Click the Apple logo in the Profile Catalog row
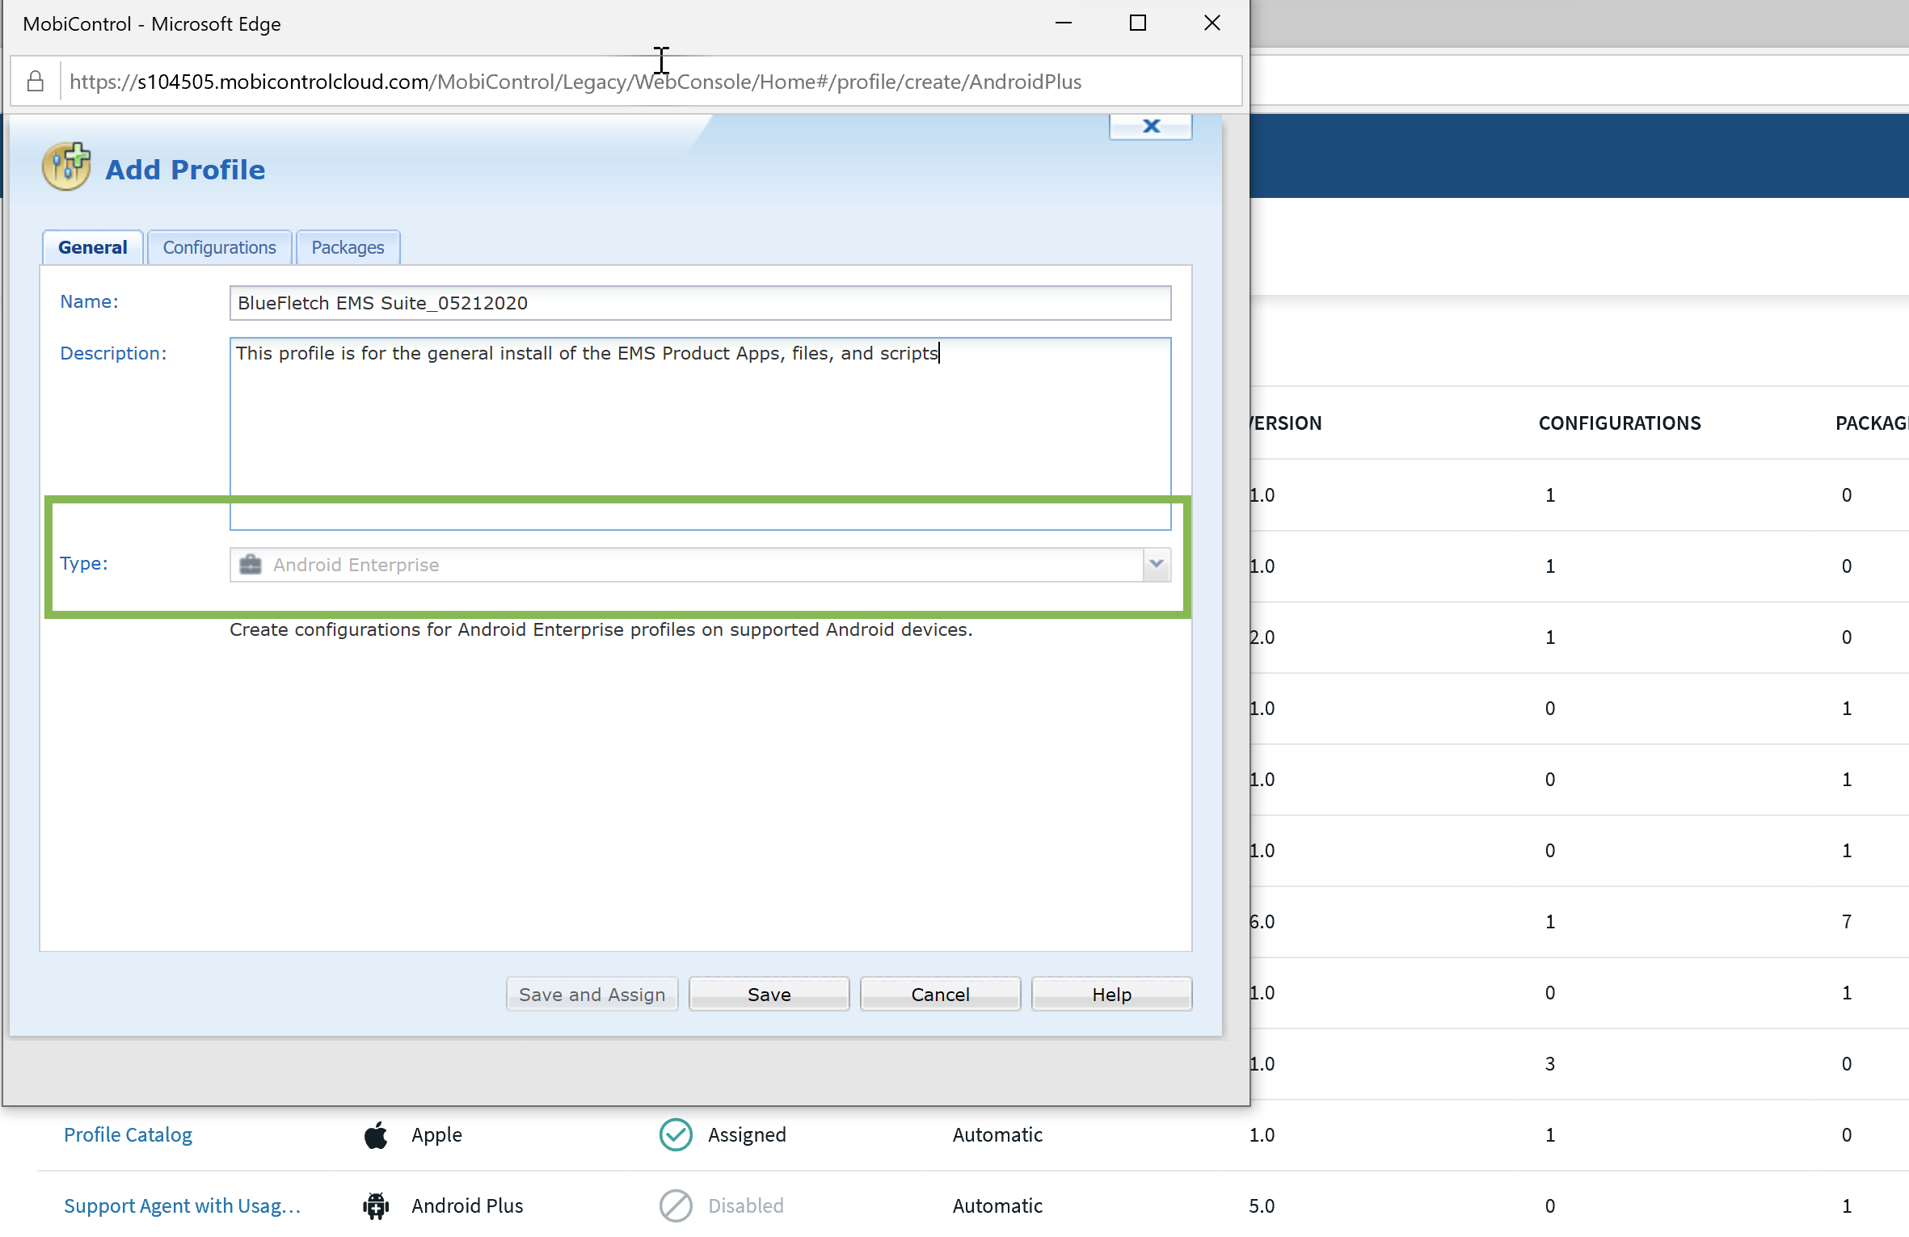Viewport: 1909px width, 1237px height. click(376, 1134)
